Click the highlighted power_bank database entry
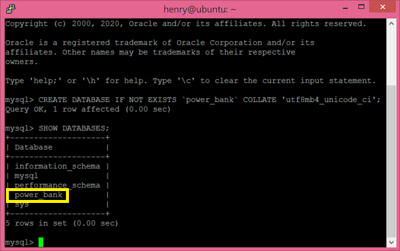 coord(37,195)
